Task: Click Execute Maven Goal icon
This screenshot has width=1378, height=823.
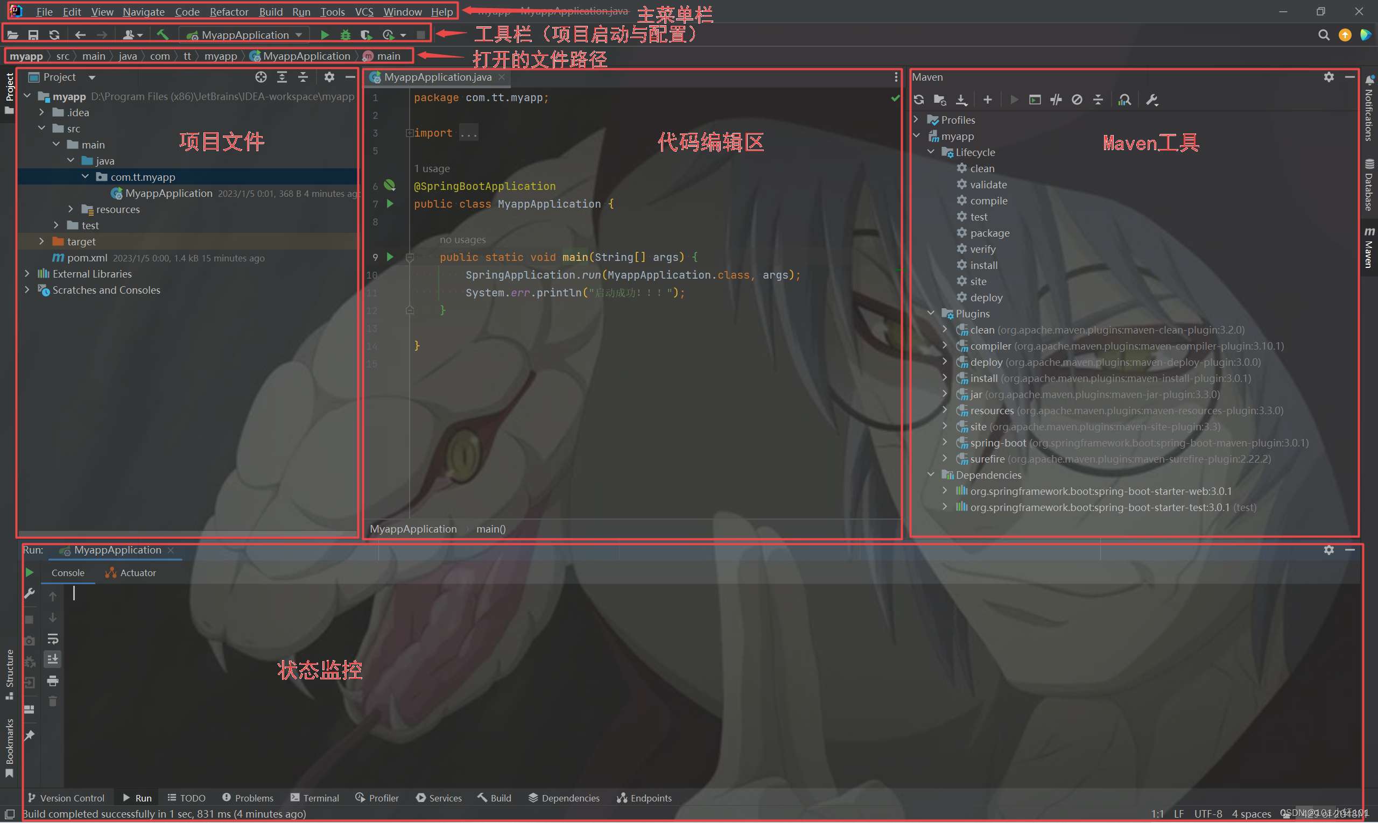Action: coord(1035,100)
